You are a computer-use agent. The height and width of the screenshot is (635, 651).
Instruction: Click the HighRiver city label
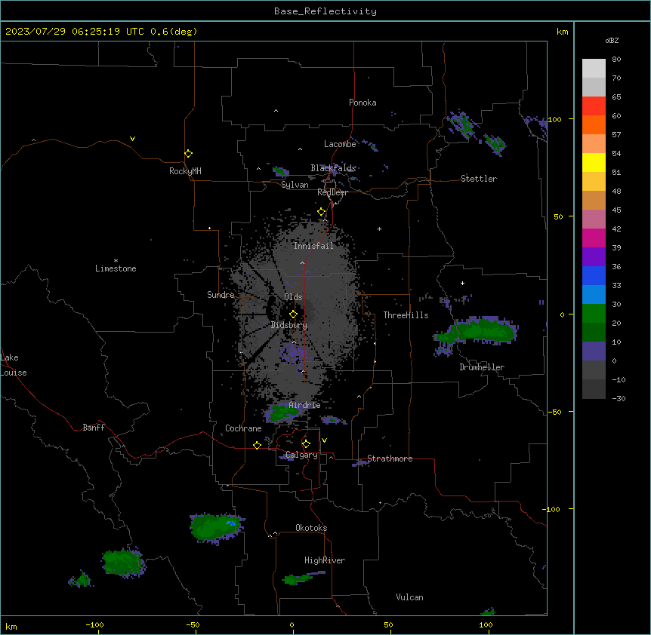tap(325, 560)
